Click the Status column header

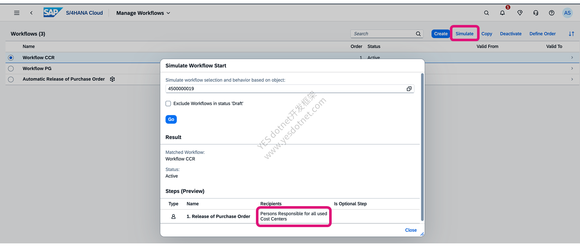pyautogui.click(x=374, y=46)
